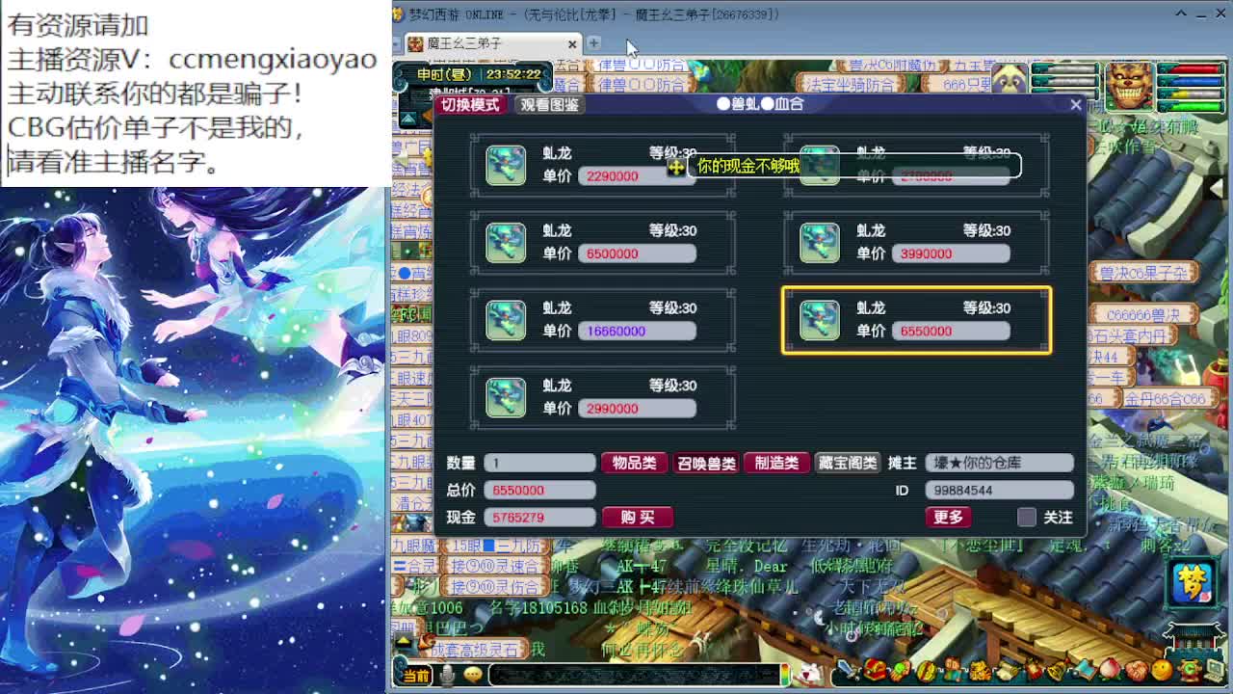Click the game clock 23:52:22
1233x694 pixels.
coord(513,74)
